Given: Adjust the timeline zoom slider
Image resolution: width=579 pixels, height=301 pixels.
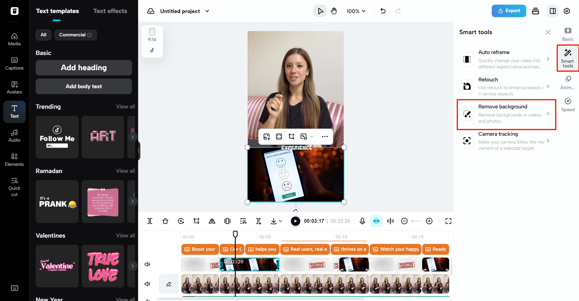Looking at the screenshot, I should coord(417,221).
